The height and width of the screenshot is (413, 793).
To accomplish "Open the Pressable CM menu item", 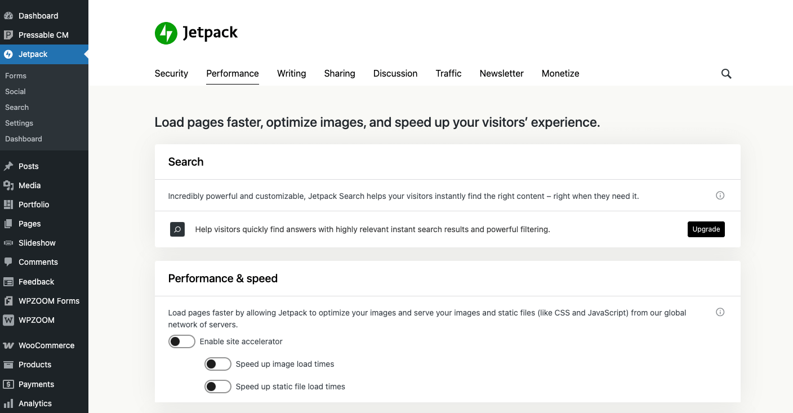I will pos(43,35).
